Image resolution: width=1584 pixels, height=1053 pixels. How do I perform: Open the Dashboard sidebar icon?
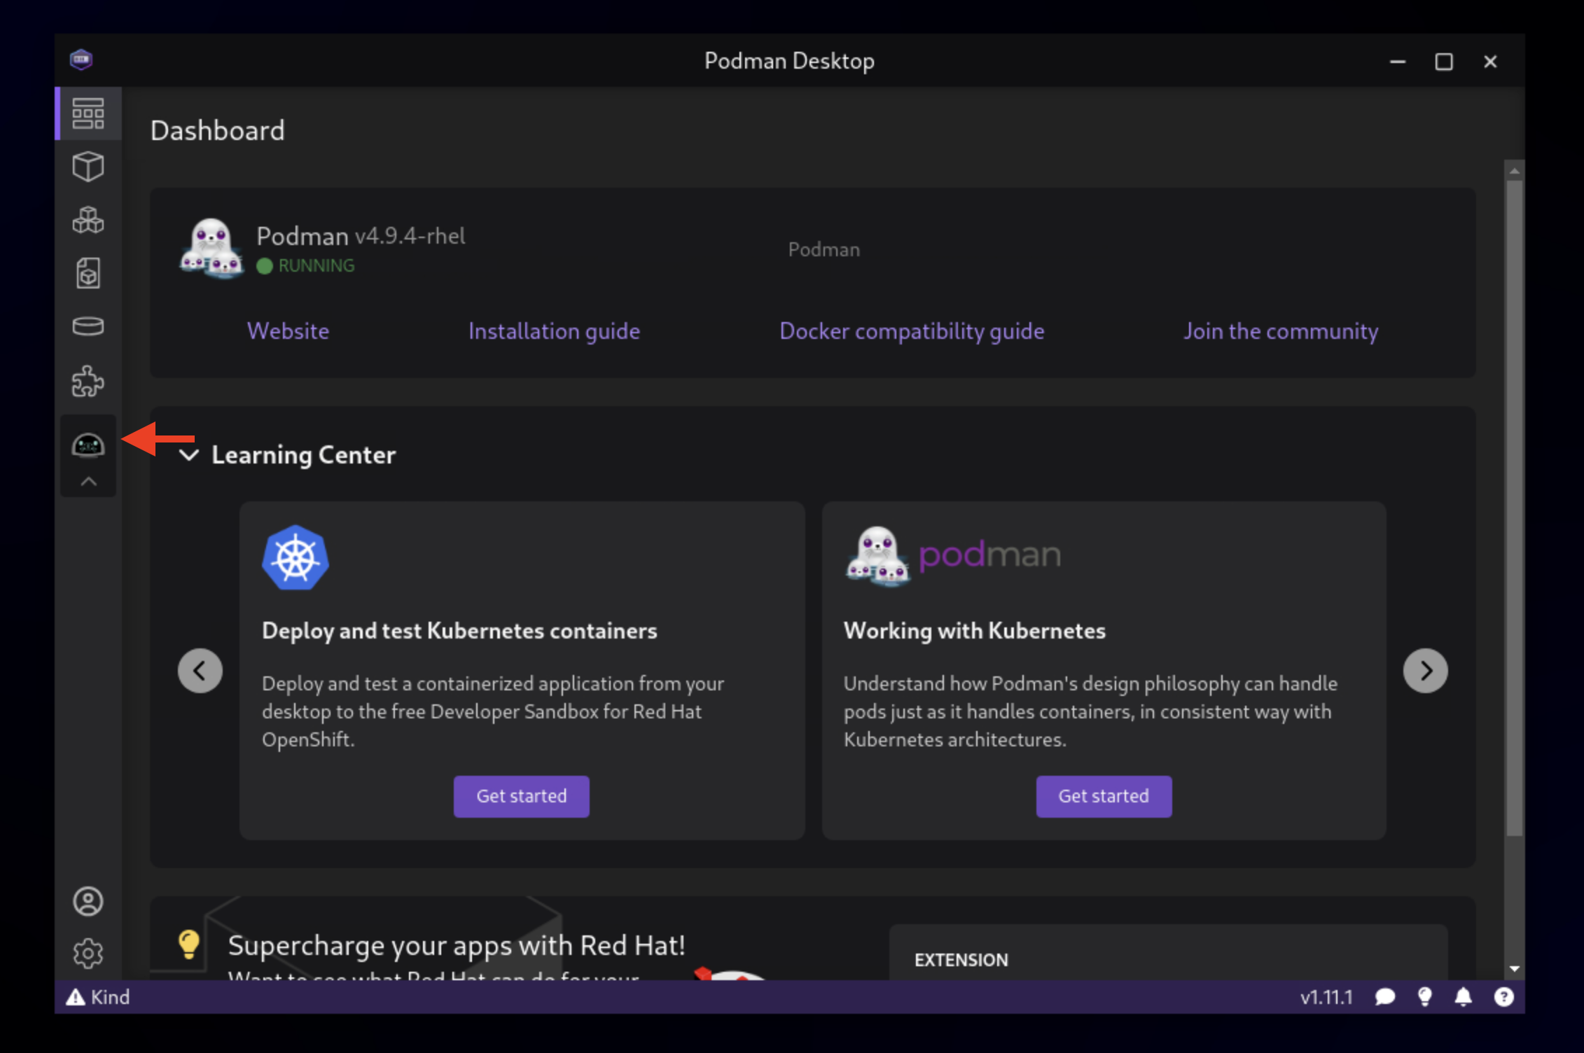click(88, 113)
